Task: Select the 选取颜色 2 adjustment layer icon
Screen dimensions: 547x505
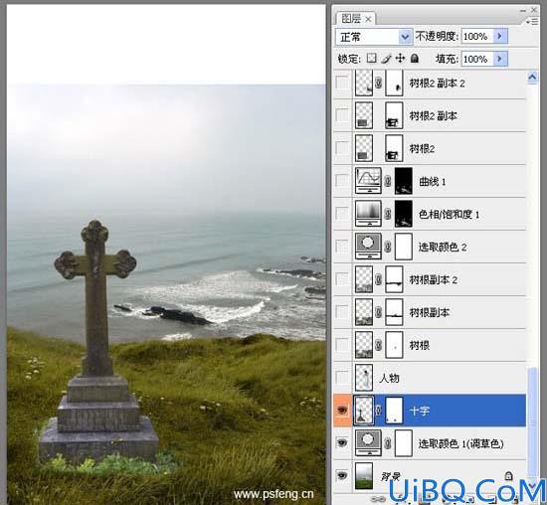Action: coord(368,247)
